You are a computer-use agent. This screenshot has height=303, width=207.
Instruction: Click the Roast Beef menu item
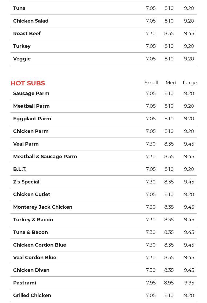point(27,34)
